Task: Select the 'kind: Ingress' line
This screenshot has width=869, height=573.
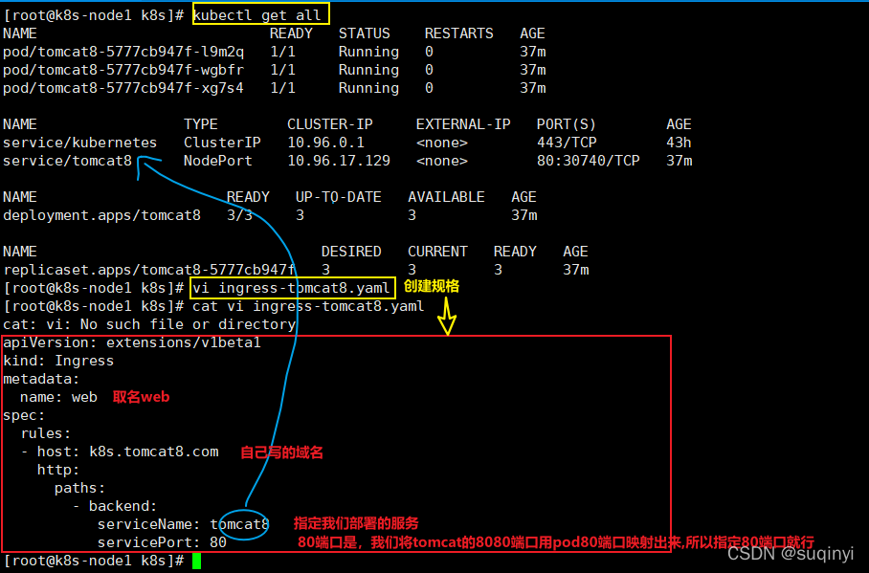Action: [58, 361]
